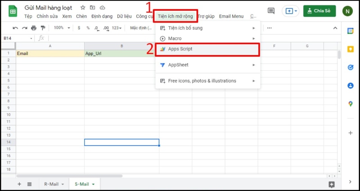Open the Mặc định font dropdown
This screenshot has width=360, height=191.
click(x=141, y=28)
